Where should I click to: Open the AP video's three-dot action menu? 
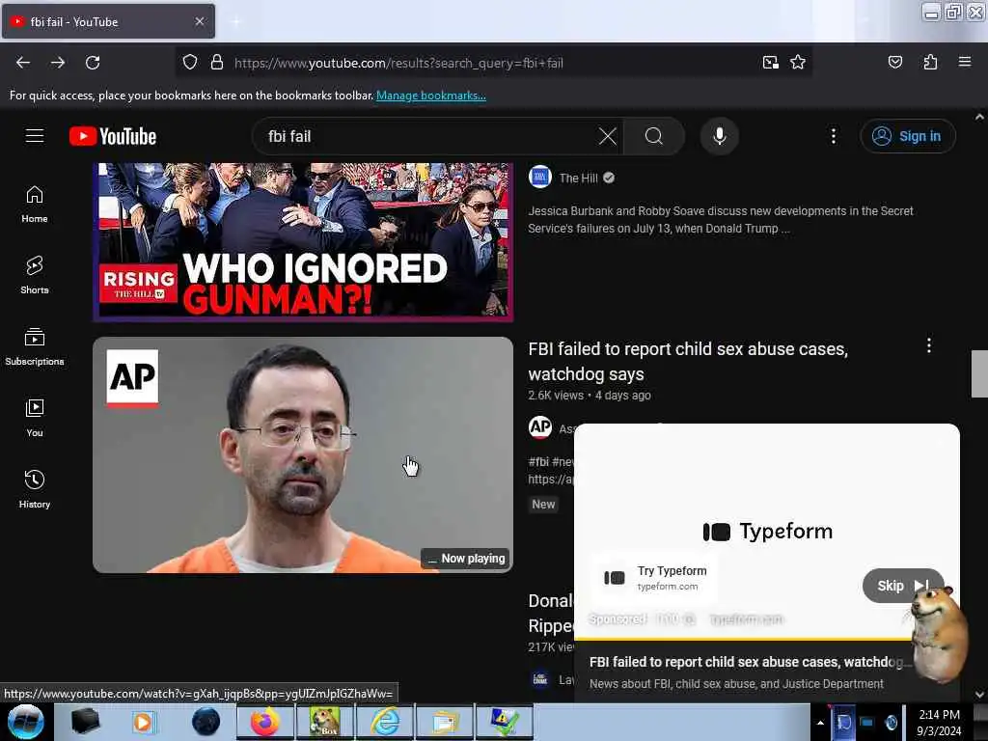click(929, 345)
